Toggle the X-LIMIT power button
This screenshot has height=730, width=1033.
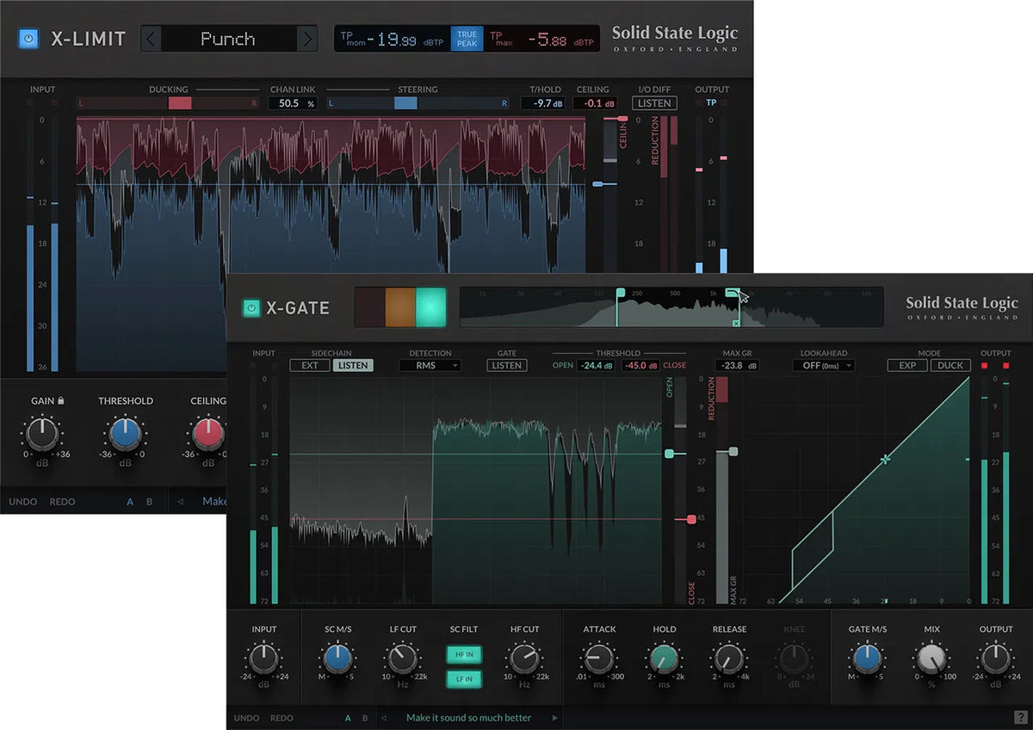click(28, 38)
